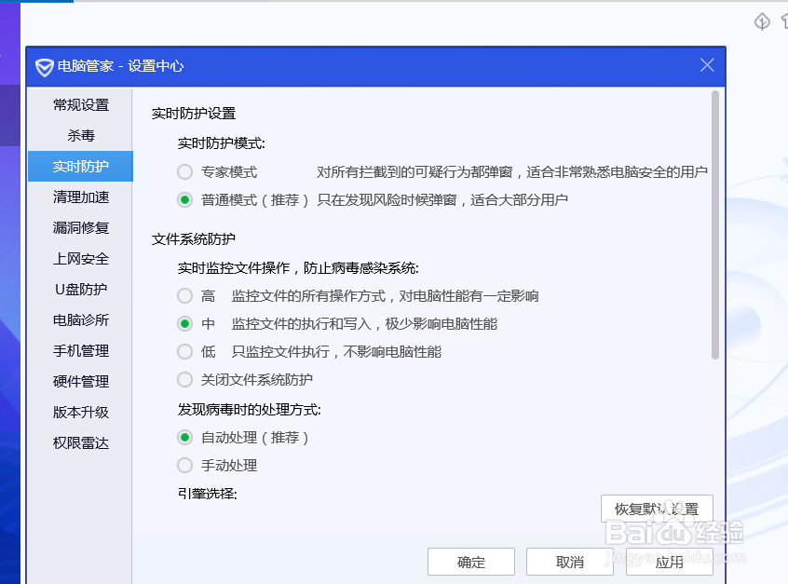The width and height of the screenshot is (788, 584).
Task: Open 漏洞修复 settings tab
Action: click(x=80, y=227)
